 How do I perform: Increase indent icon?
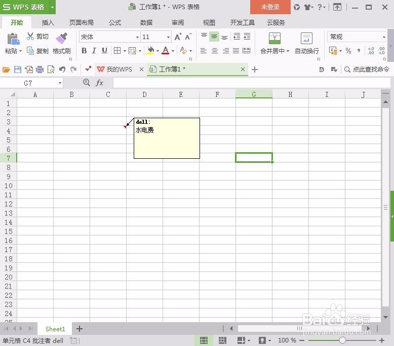(247, 37)
